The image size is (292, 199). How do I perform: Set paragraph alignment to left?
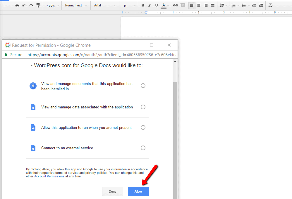click(192, 5)
